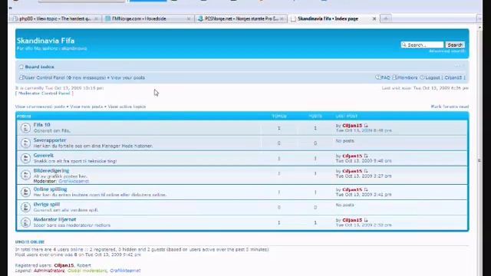
Task: Open Robert in registered users list
Action: [84, 265]
